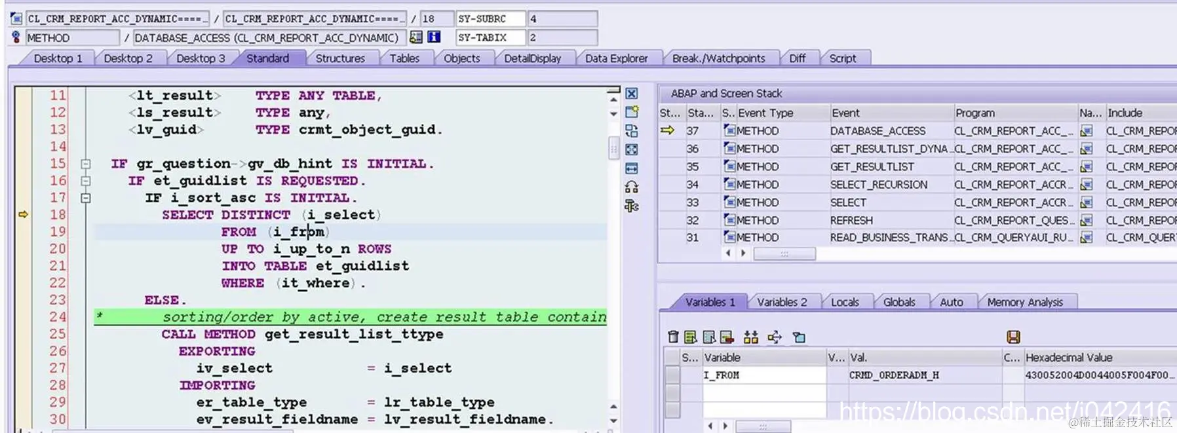This screenshot has width=1177, height=433.
Task: Click the I_FROM variable name field
Action: [764, 375]
